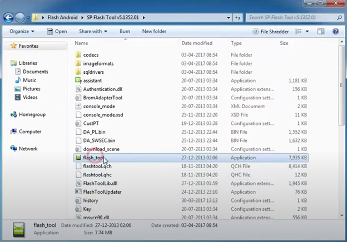Select the flashtool.qch file icon

[x=78, y=166]
